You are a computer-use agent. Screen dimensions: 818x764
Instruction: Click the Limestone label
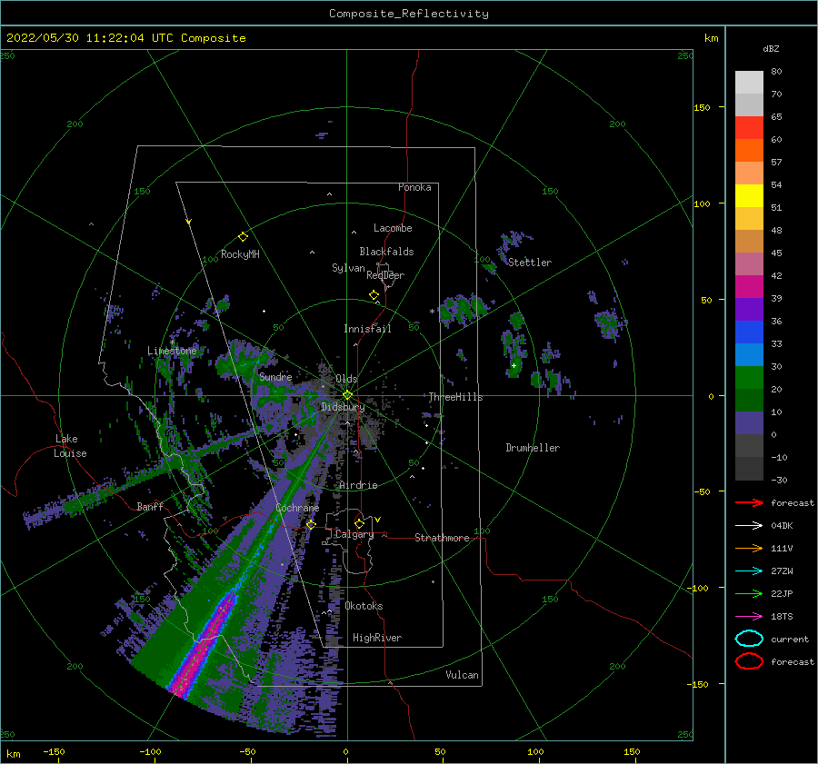[x=172, y=351]
